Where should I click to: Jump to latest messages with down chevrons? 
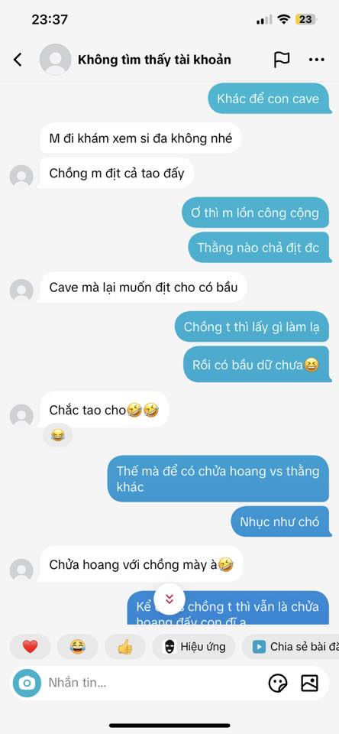[169, 599]
